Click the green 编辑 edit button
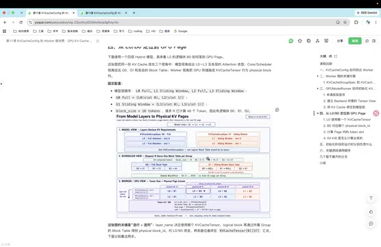The width and height of the screenshot is (381, 247). click(355, 41)
